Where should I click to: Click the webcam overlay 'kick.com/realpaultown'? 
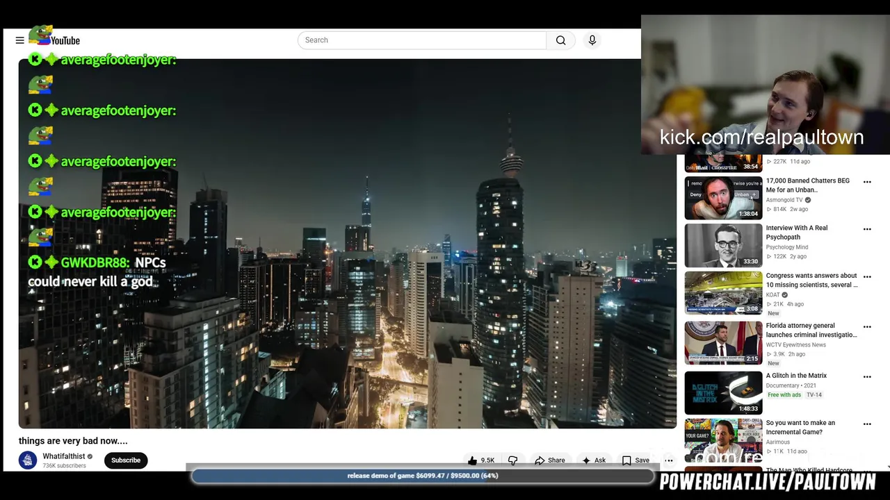(x=765, y=85)
